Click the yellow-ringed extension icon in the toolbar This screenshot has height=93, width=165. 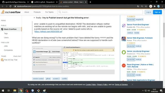click(x=151, y=6)
